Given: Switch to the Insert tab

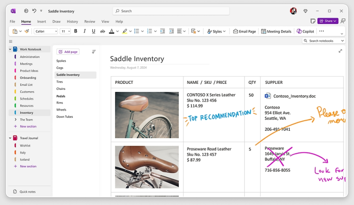Looking at the screenshot, I should 41,22.
